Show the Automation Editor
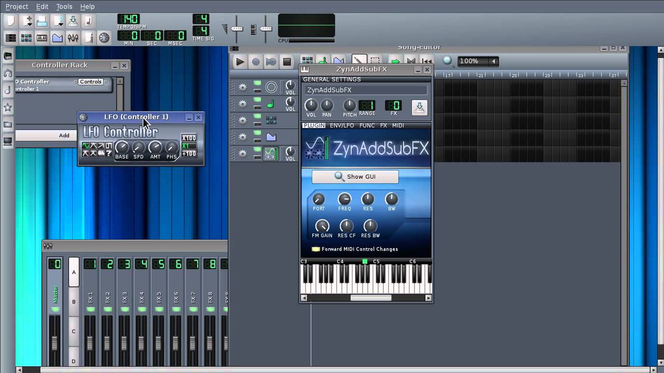This screenshot has width=664, height=373. 58,38
